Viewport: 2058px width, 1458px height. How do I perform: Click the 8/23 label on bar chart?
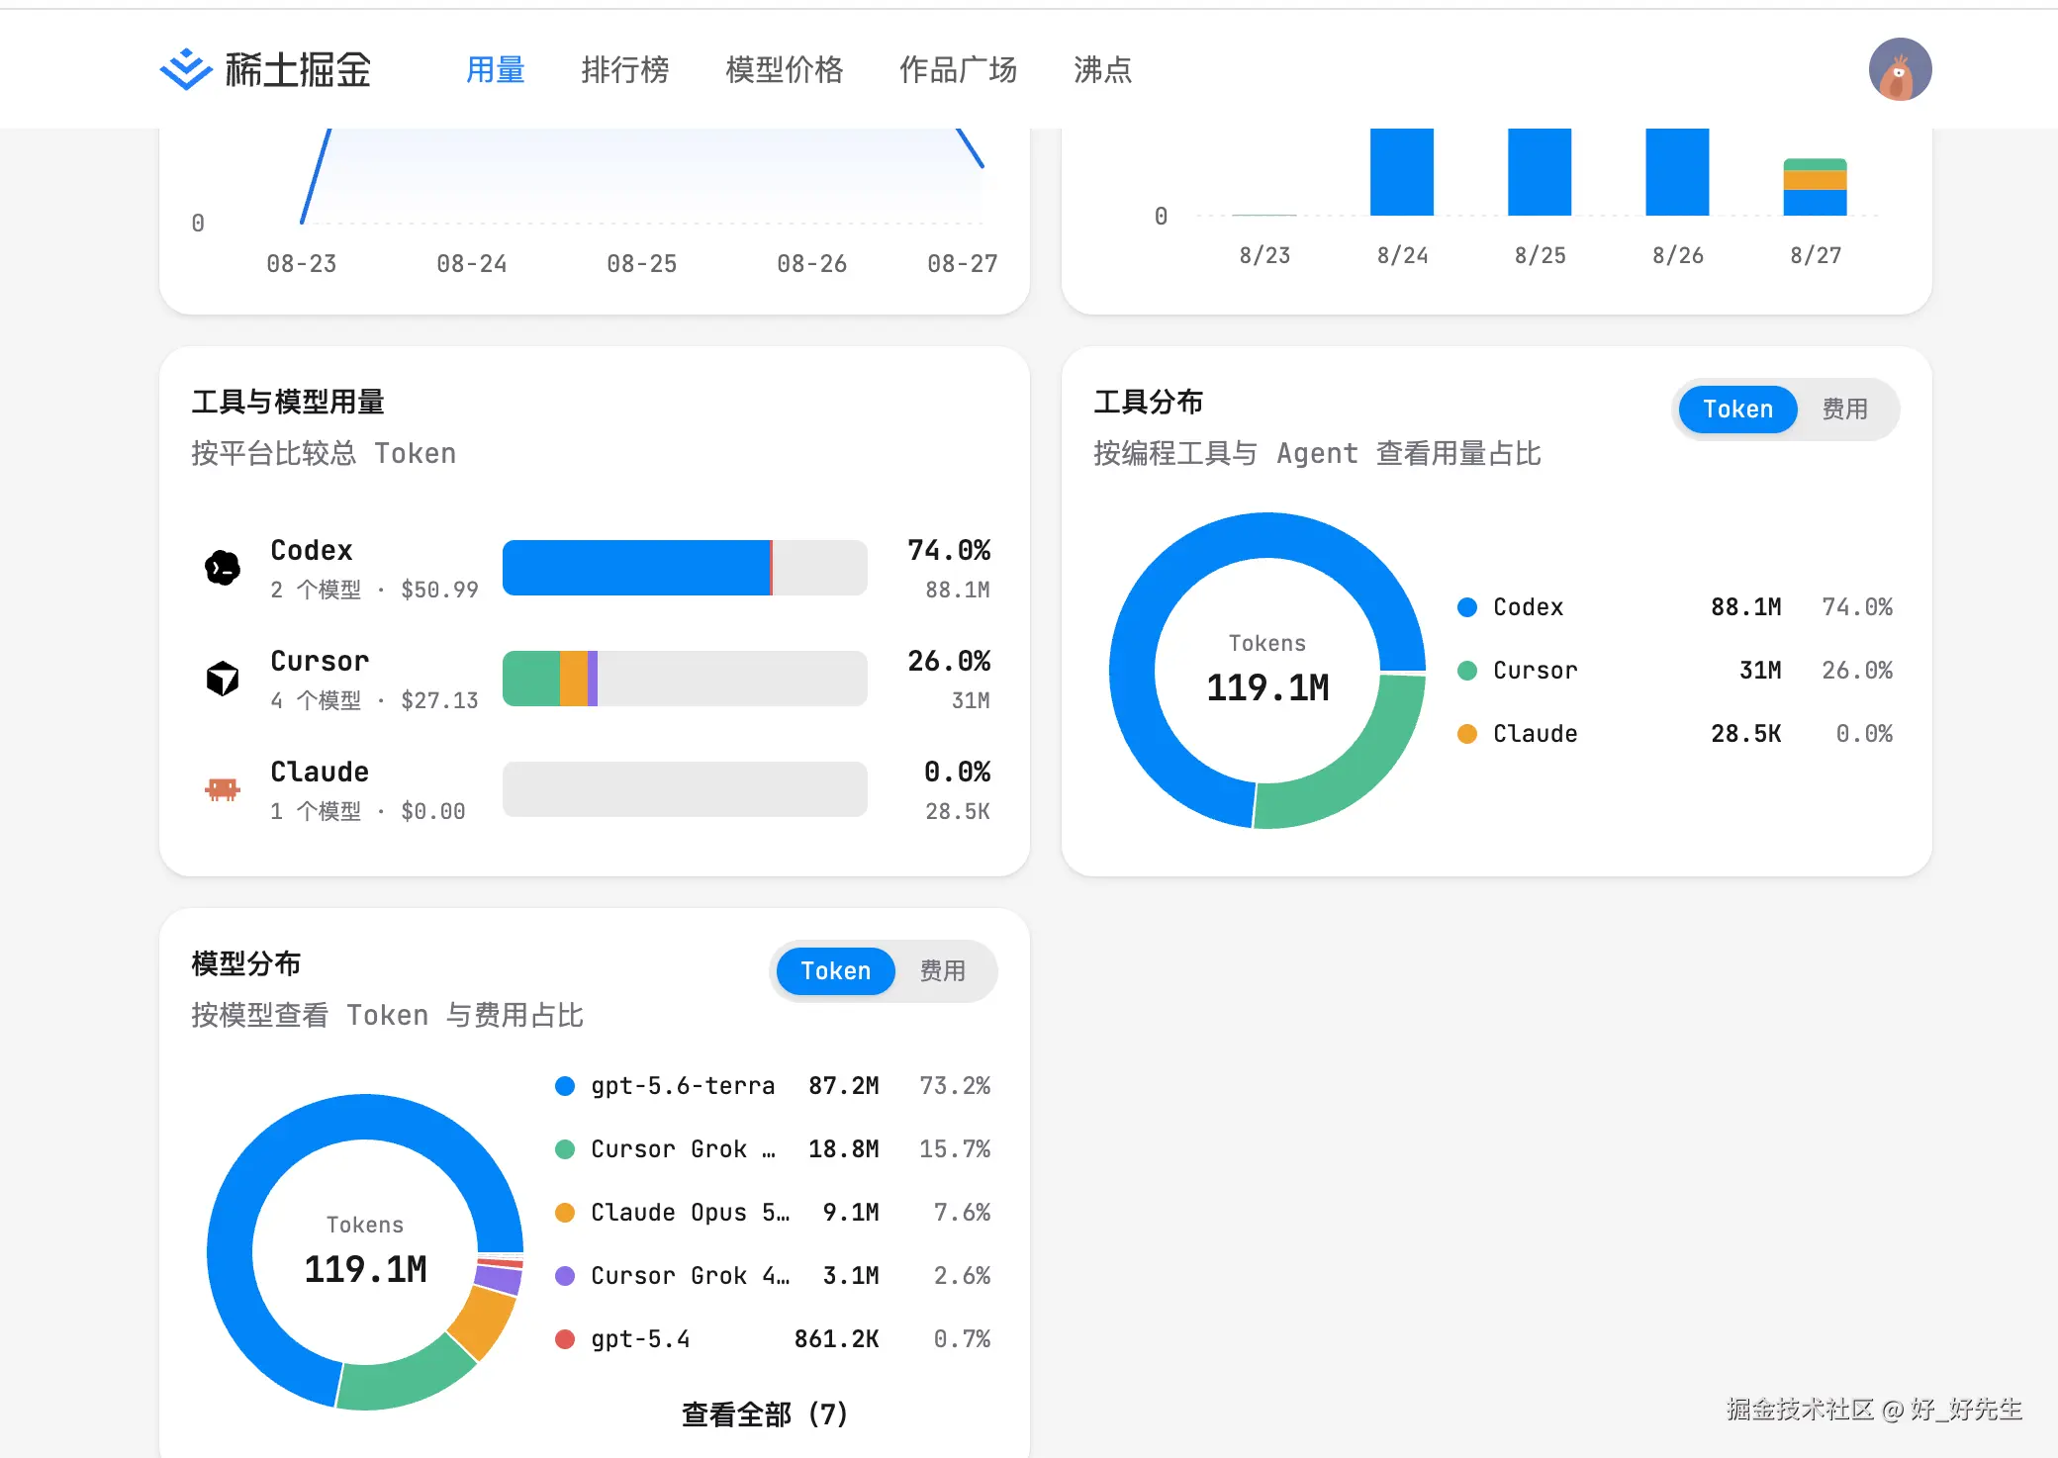1264,255
